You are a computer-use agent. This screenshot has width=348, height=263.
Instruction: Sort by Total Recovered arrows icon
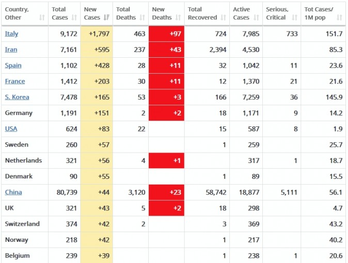click(223, 18)
